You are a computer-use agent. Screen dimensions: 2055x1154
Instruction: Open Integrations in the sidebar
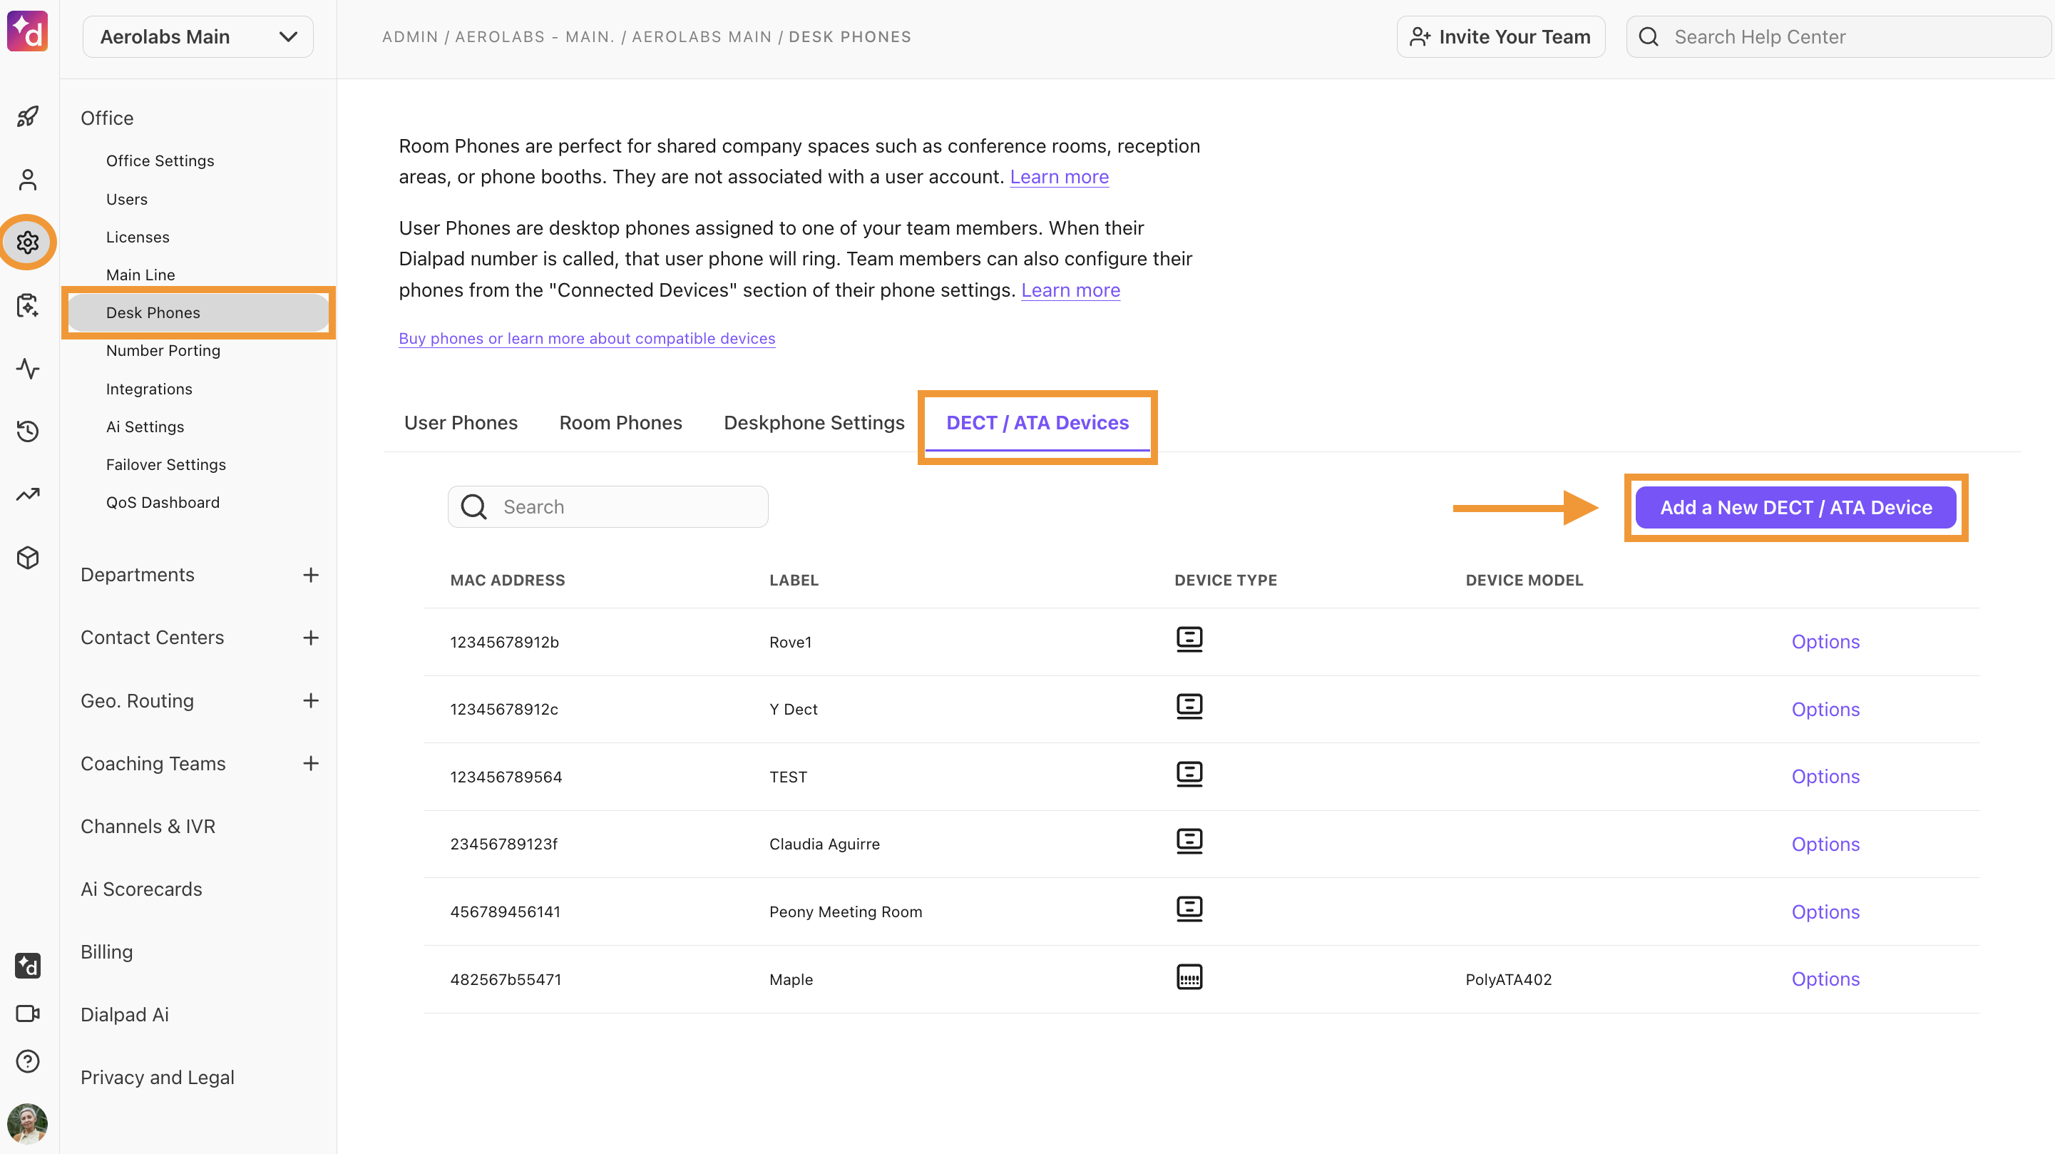coord(149,389)
